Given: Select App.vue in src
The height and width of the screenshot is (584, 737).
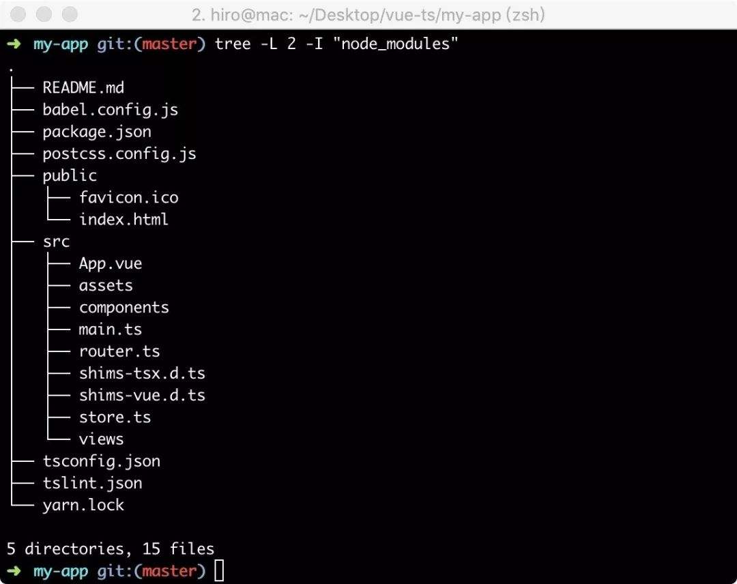Looking at the screenshot, I should (x=111, y=263).
